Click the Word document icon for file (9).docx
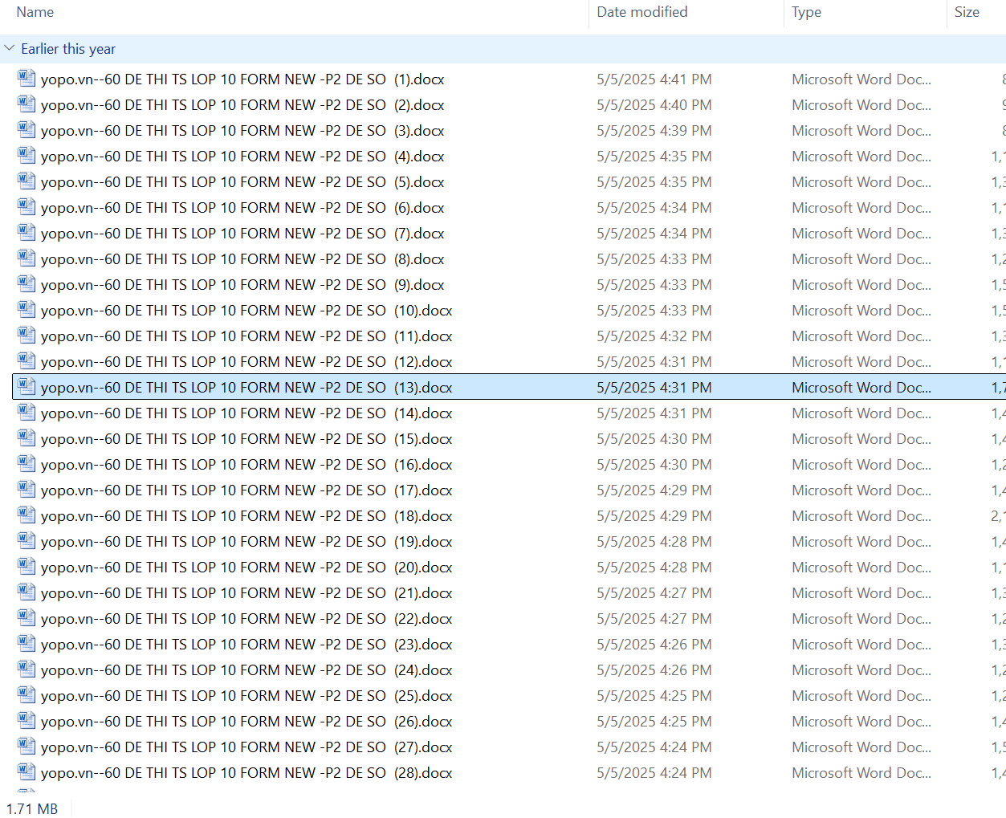This screenshot has height=818, width=1006. (26, 284)
